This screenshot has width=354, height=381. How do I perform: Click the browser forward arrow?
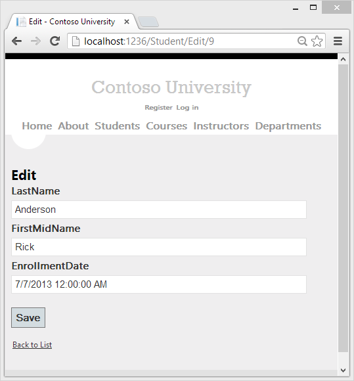click(x=35, y=41)
